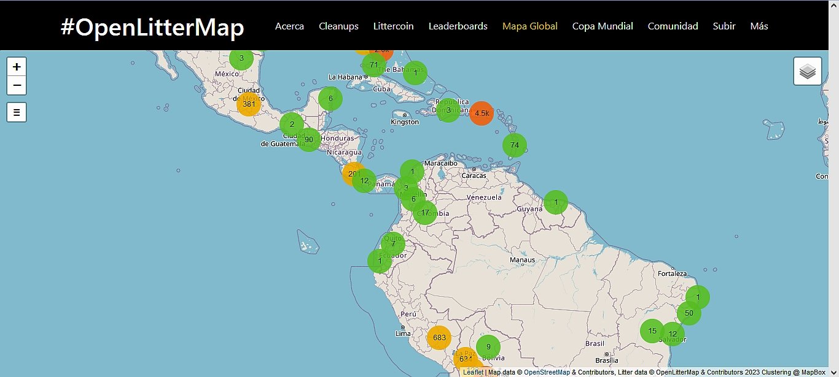The image size is (839, 377).
Task: Click the #OpenLitterMap logo
Action: point(152,28)
